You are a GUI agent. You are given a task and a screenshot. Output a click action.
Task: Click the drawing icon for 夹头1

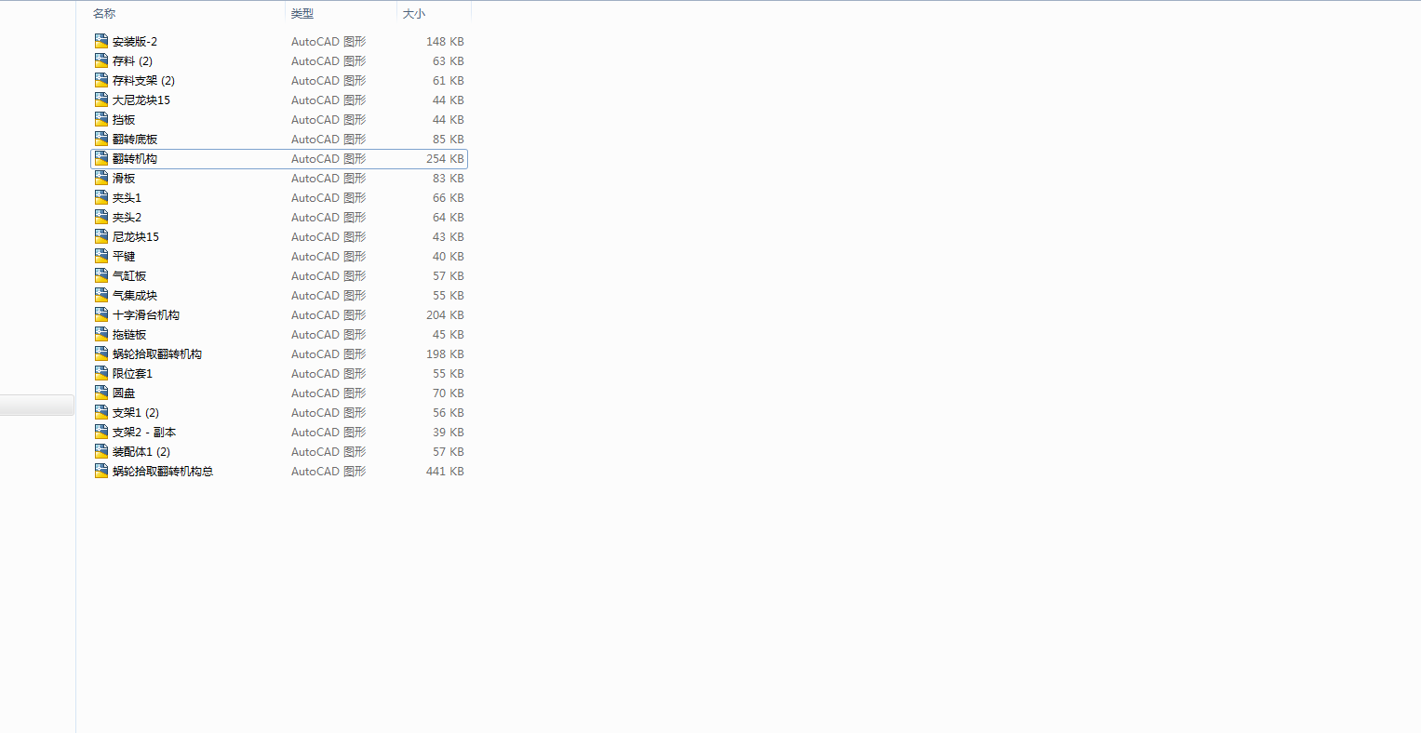pyautogui.click(x=101, y=197)
